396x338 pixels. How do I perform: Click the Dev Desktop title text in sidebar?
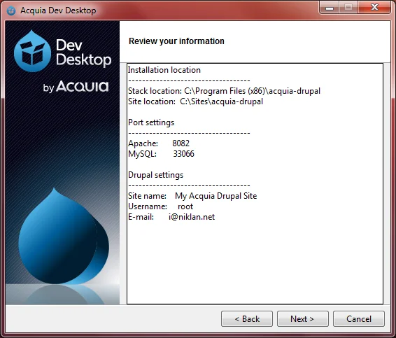(x=83, y=52)
